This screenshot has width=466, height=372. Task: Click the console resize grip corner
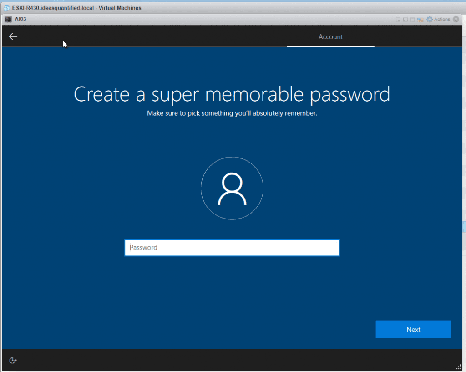(x=459, y=367)
